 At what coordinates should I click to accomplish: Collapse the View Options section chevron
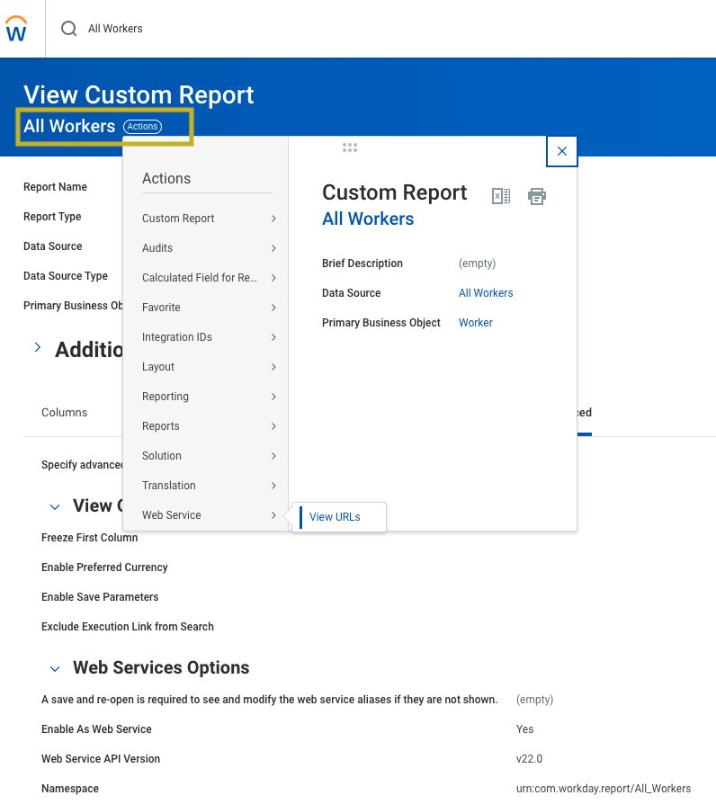pyautogui.click(x=54, y=507)
